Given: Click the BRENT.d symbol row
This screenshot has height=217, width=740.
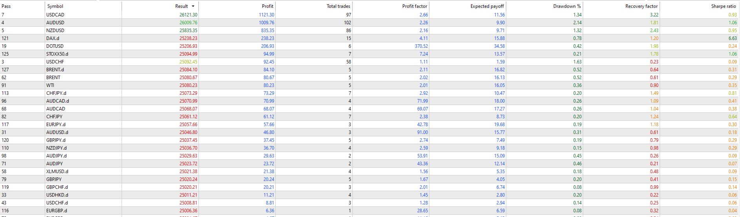Looking at the screenshot, I should 55,70.
